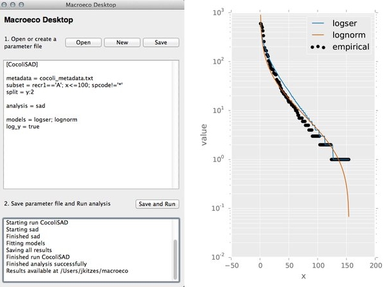Click the [CocoliSAD] section header line

point(22,65)
